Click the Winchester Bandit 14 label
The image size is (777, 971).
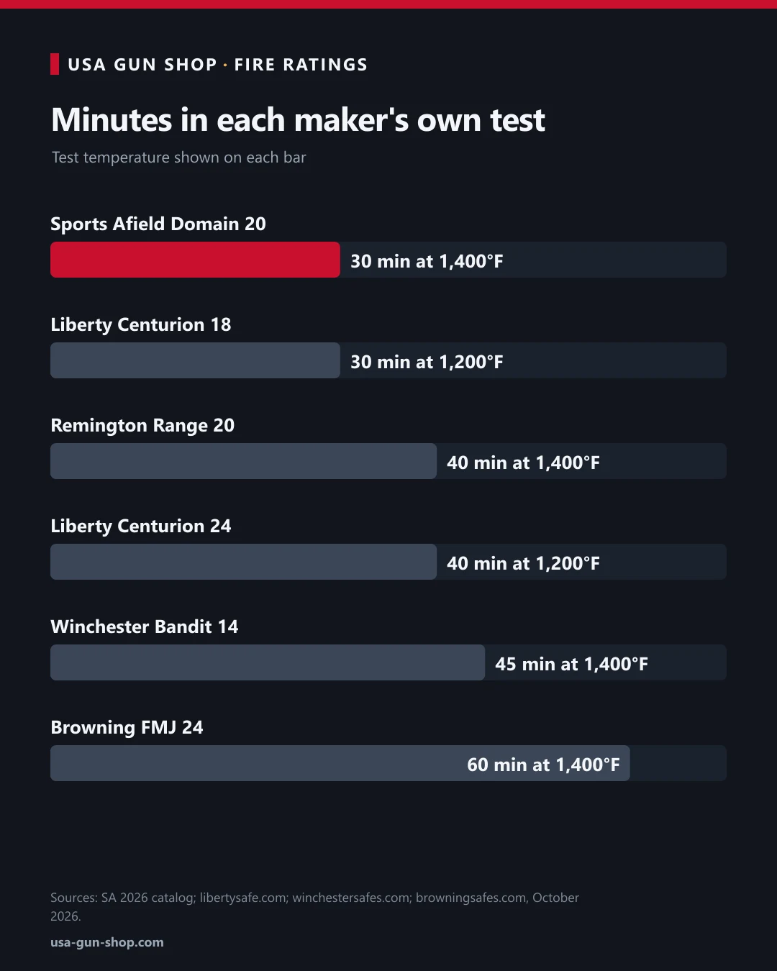point(144,626)
